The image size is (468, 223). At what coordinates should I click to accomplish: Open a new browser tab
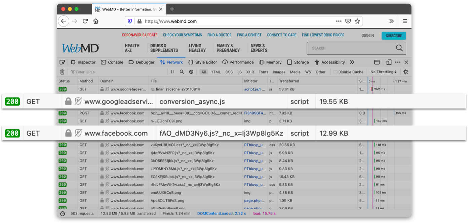tap(172, 9)
